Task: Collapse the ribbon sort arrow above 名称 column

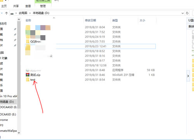Action: (x=54, y=18)
